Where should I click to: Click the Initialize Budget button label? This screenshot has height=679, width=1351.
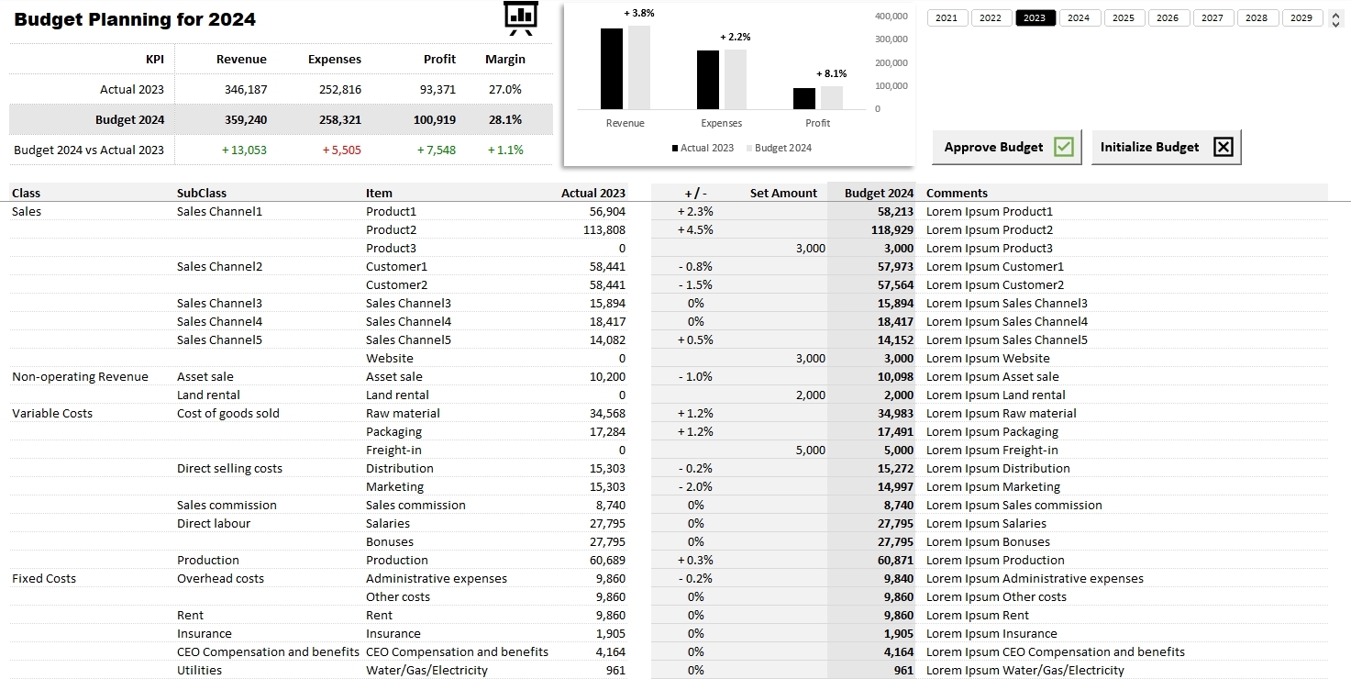(x=1149, y=147)
